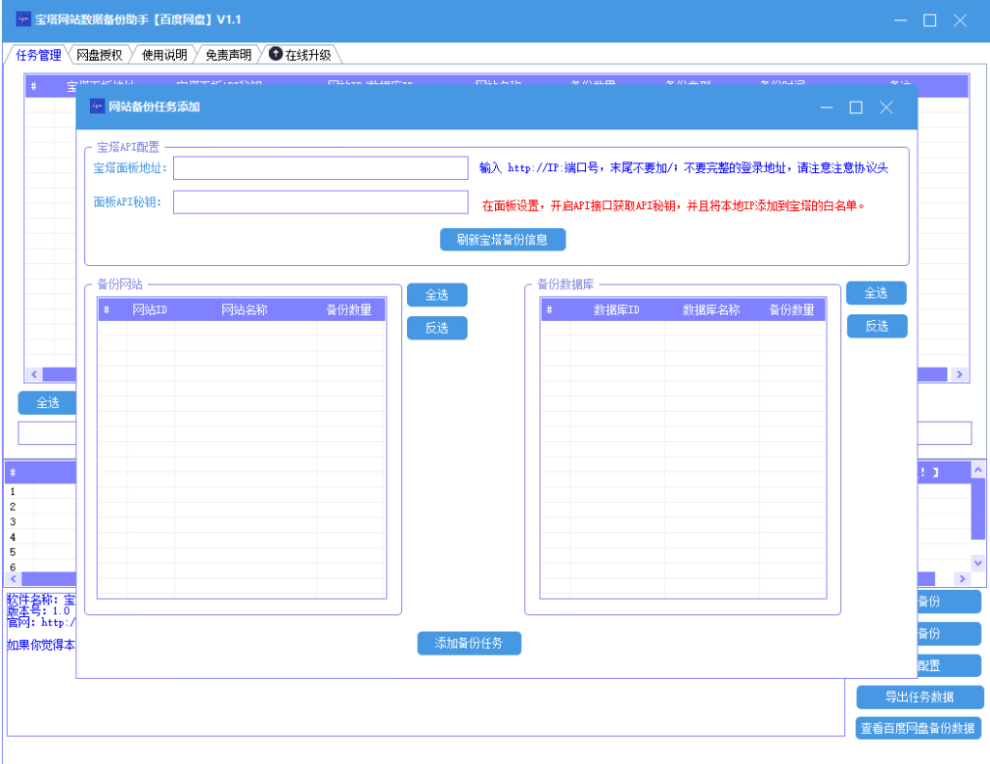Focus the 面板API秘钥 input field
Screen dimensions: 990x764
click(321, 202)
